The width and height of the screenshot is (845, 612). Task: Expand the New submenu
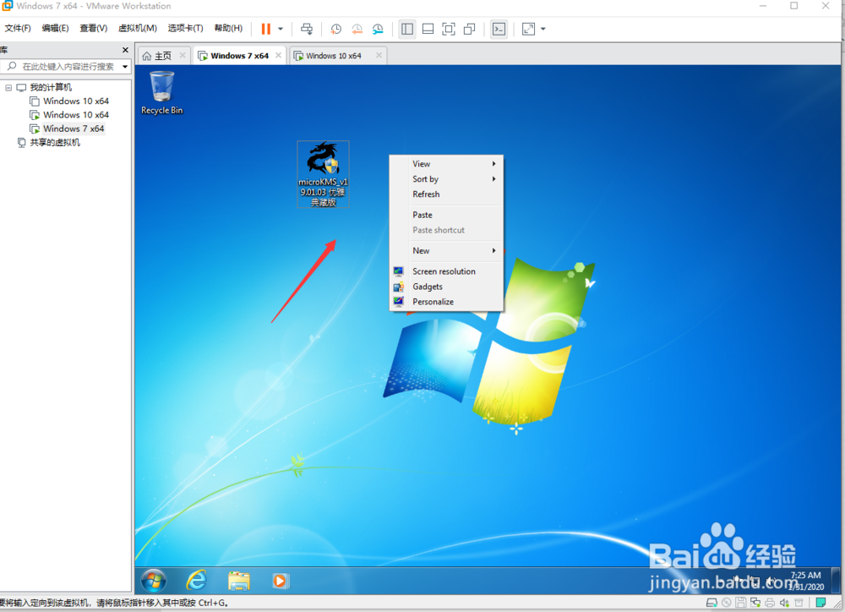click(446, 250)
